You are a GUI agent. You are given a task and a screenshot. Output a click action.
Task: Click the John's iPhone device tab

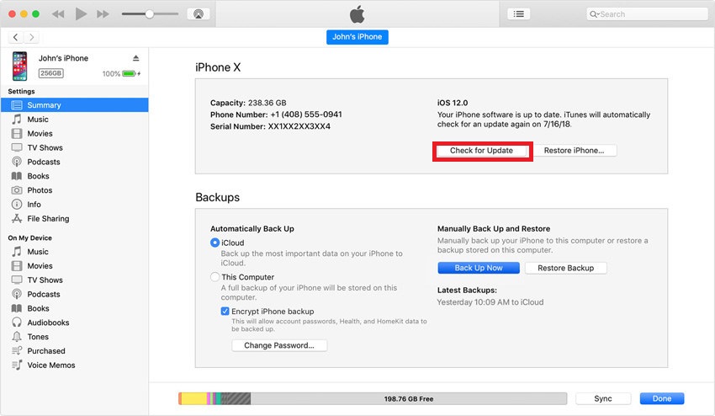point(357,37)
